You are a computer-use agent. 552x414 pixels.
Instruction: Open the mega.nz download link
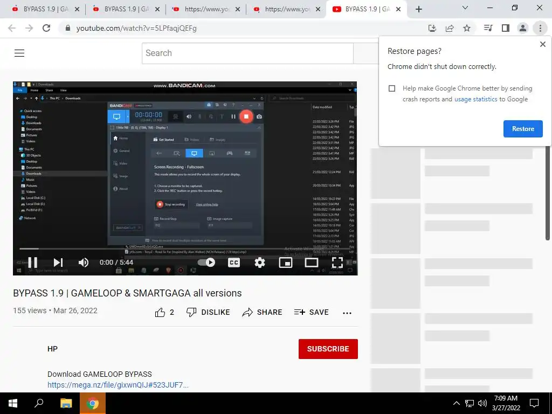[x=118, y=385]
